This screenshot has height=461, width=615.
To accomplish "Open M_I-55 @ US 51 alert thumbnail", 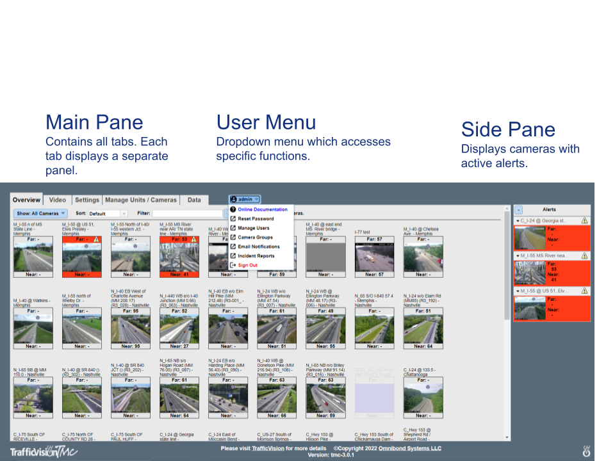I will point(530,308).
